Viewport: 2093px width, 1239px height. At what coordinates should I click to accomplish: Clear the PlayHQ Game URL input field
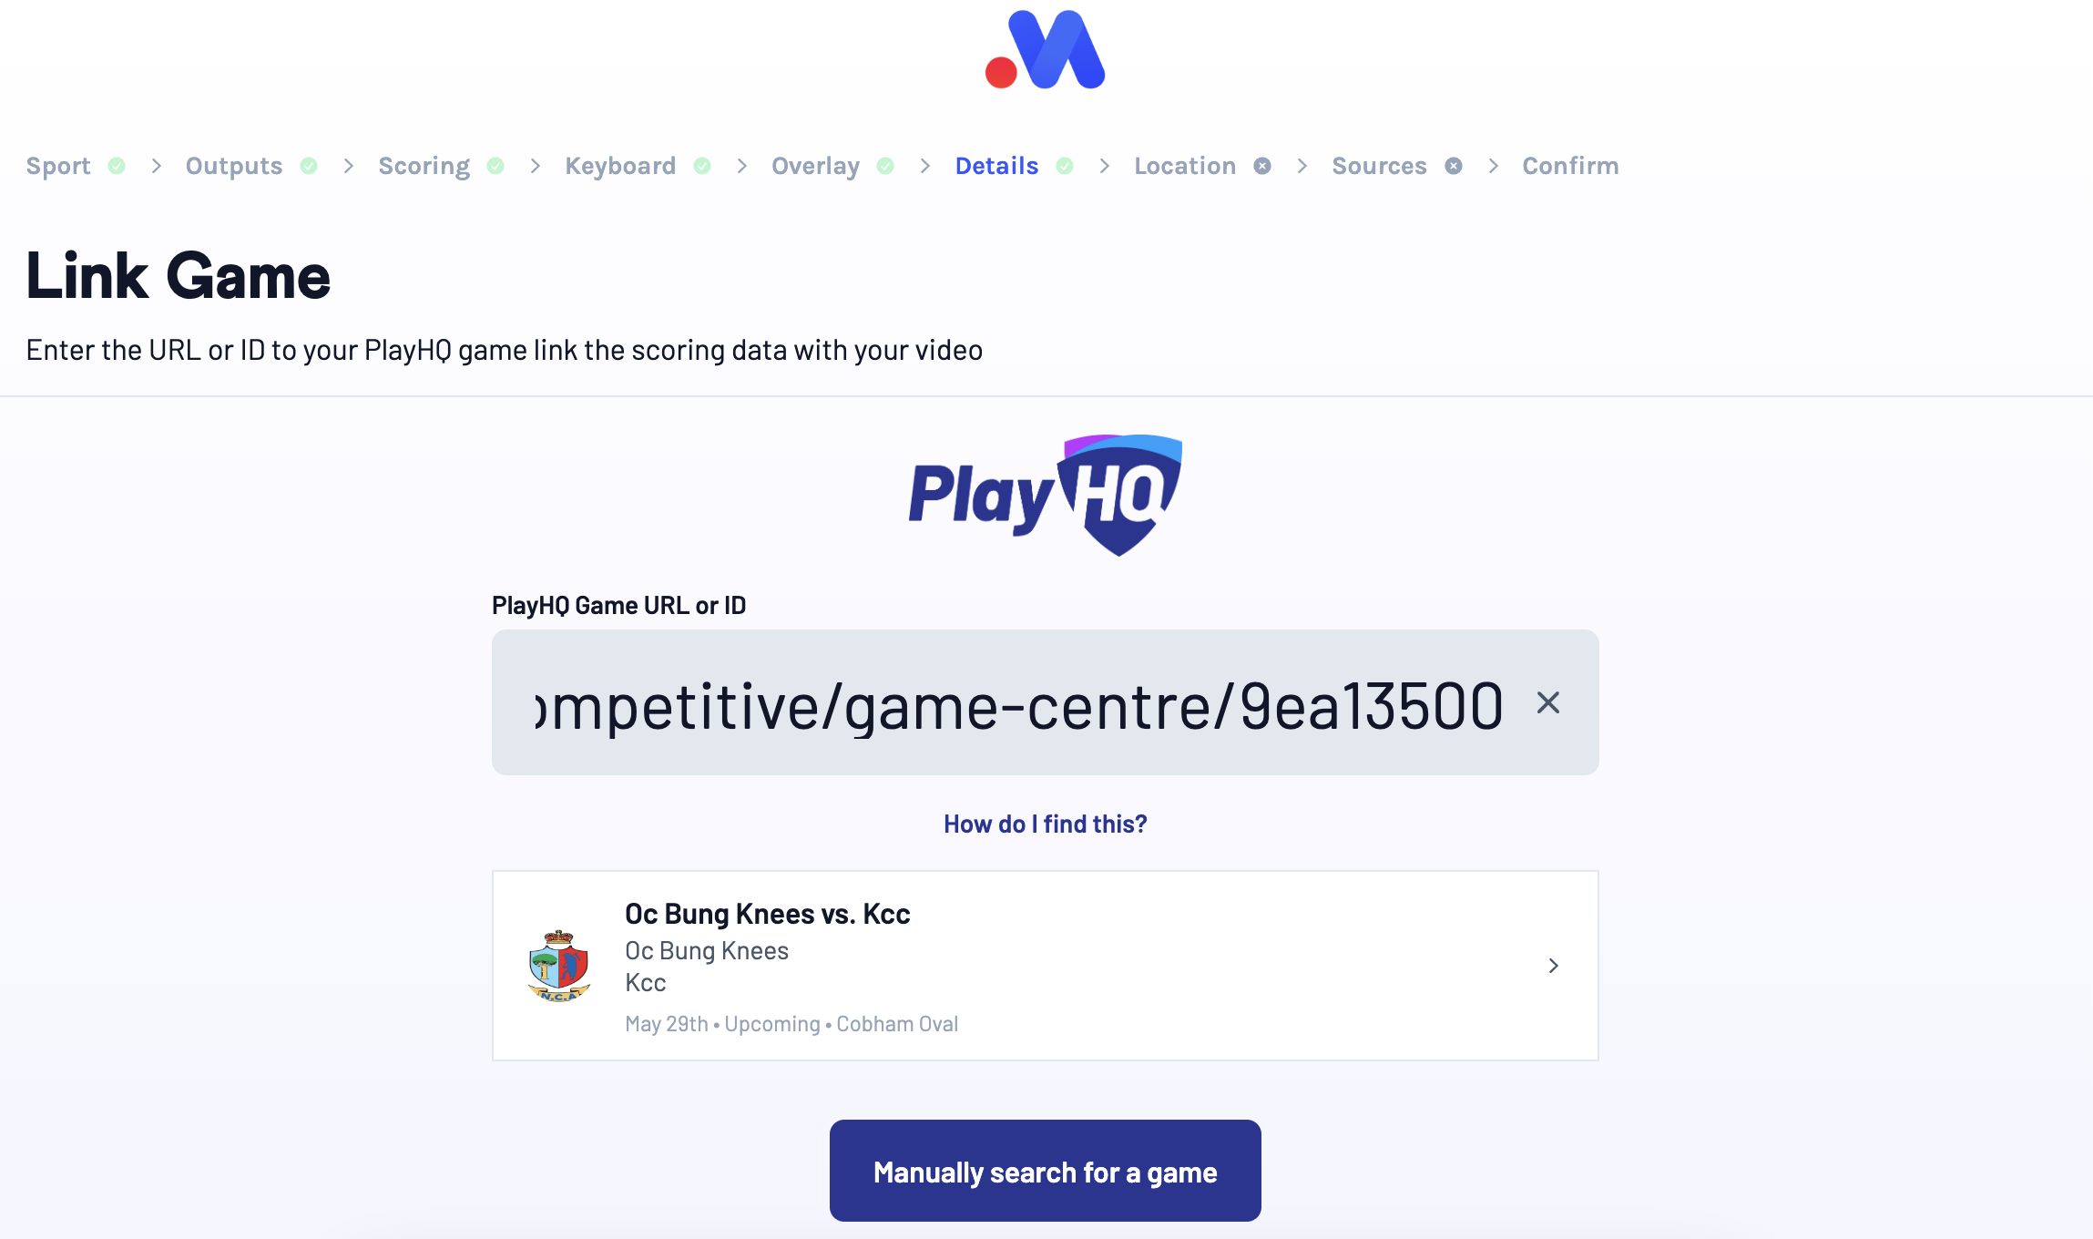pyautogui.click(x=1547, y=703)
